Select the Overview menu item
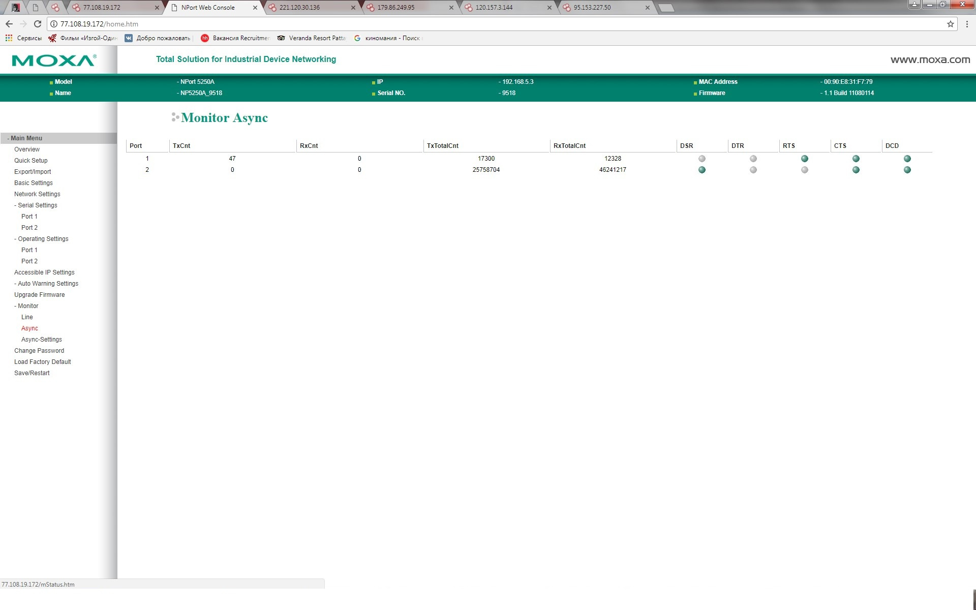 click(x=27, y=149)
